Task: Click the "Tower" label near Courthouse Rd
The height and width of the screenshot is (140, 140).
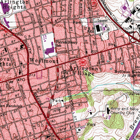Action: coord(103,21)
